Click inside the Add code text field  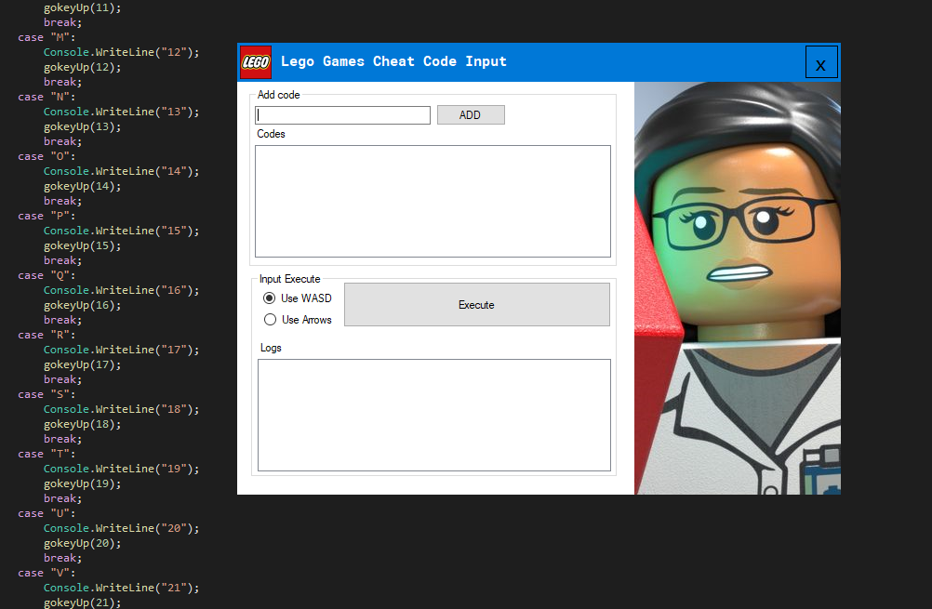[342, 114]
